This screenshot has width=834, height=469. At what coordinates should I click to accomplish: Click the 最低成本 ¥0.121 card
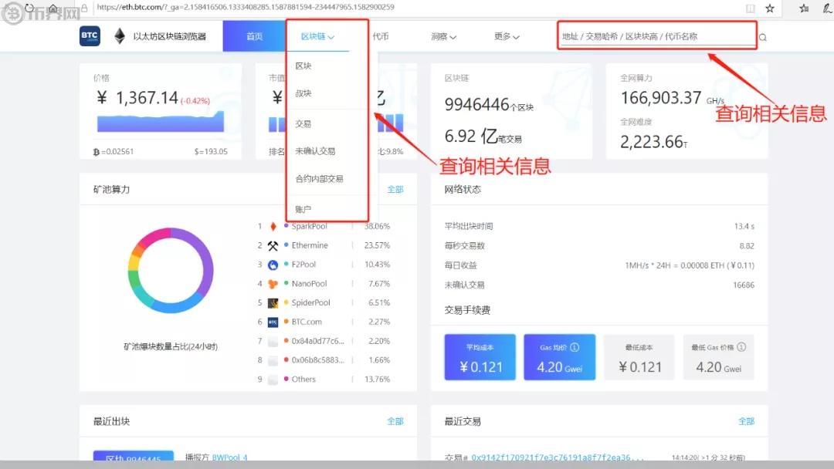click(640, 357)
